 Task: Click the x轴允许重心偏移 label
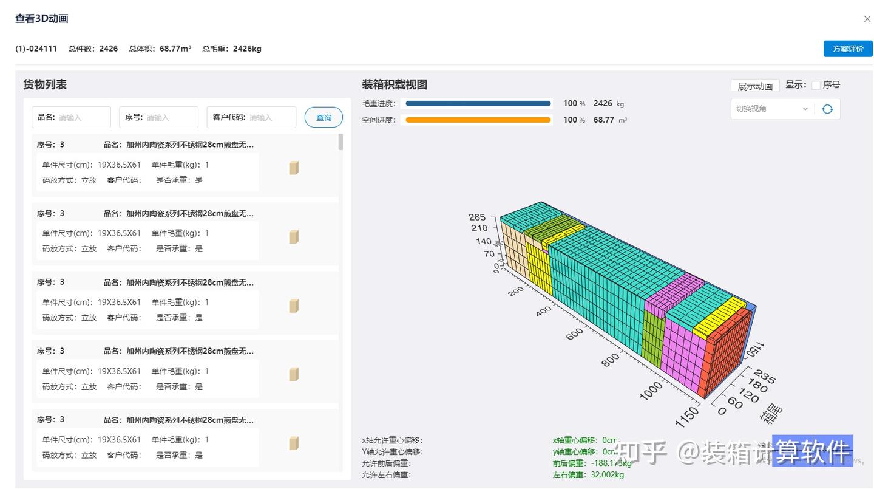tap(392, 440)
